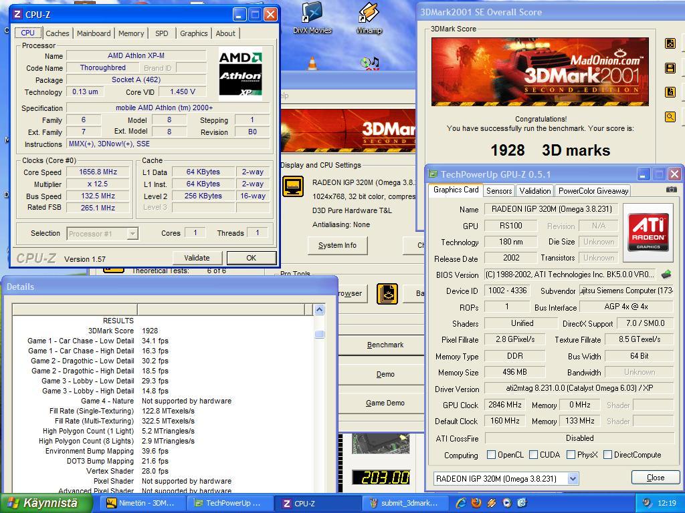Open the SPD tab in CPU-Z
This screenshot has height=513, width=685.
(162, 33)
